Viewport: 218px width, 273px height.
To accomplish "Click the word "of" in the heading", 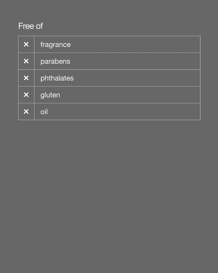I will coord(39,26).
